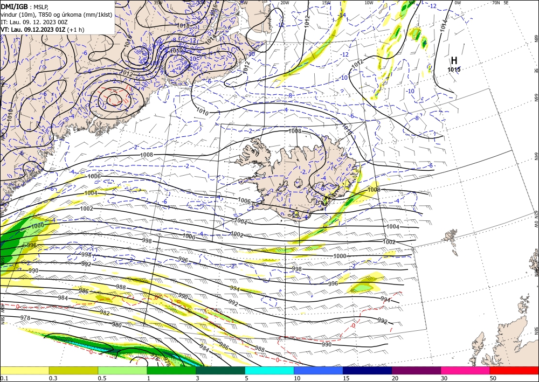539x382 pixels.
Task: Click the navy 15–20 legend swatch
Action: (368, 370)
